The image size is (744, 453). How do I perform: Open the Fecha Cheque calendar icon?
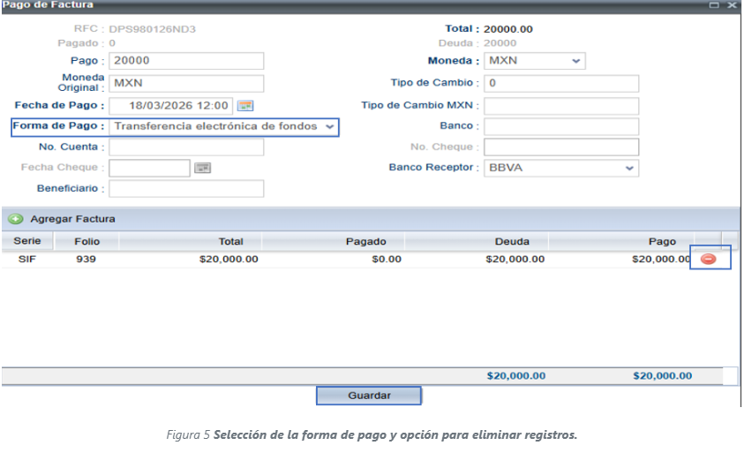point(202,168)
